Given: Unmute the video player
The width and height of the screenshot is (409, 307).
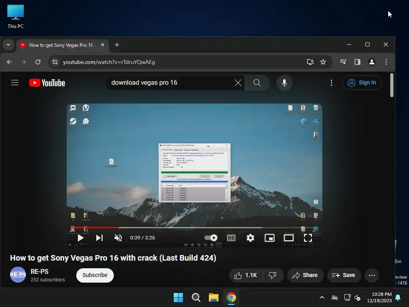Looking at the screenshot, I should pyautogui.click(x=118, y=238).
